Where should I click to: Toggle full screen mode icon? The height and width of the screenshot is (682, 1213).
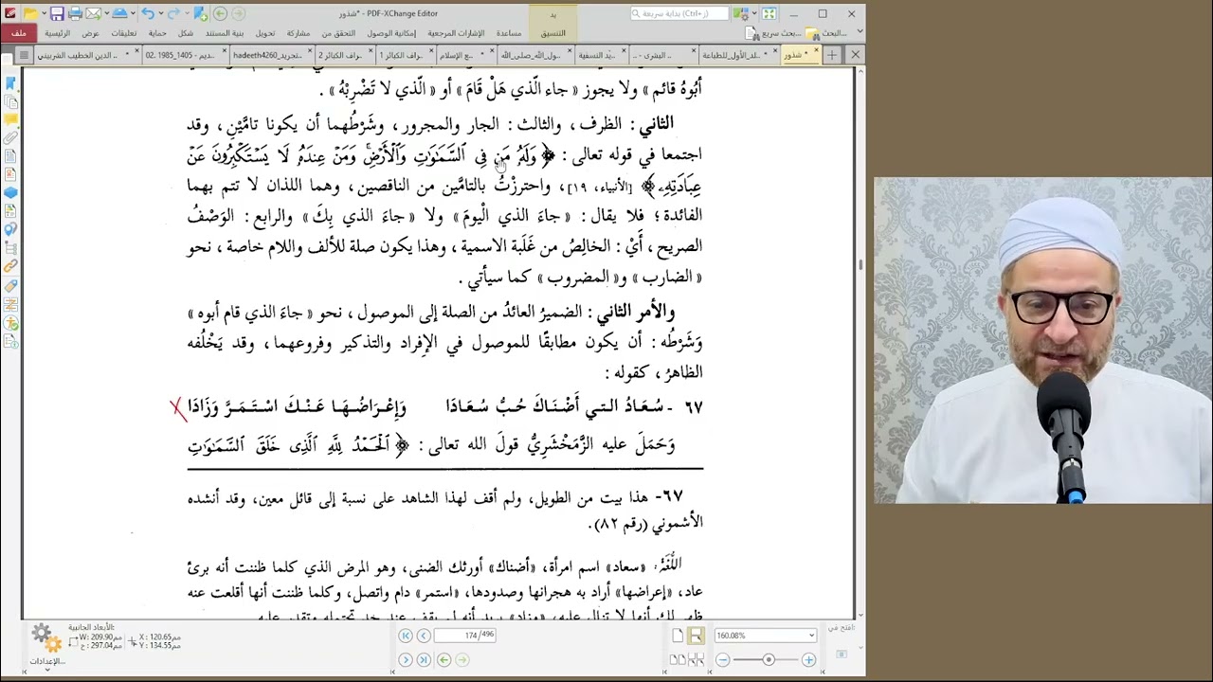click(x=769, y=13)
